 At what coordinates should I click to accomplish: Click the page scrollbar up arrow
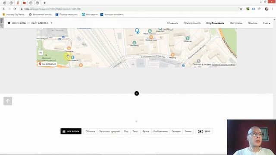pos(275,19)
